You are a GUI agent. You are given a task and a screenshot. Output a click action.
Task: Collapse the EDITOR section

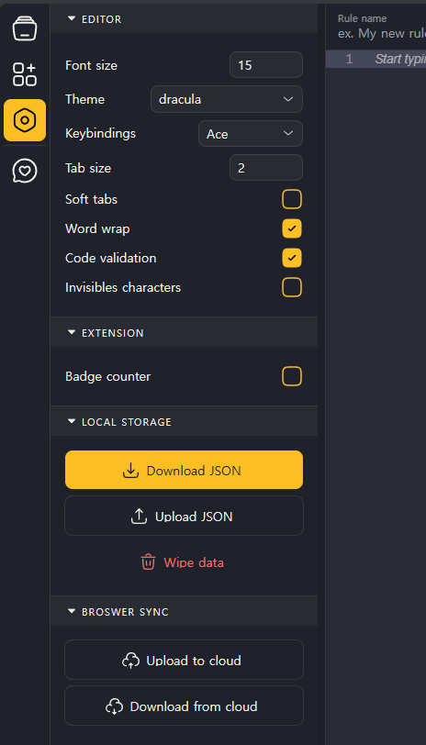click(x=95, y=19)
